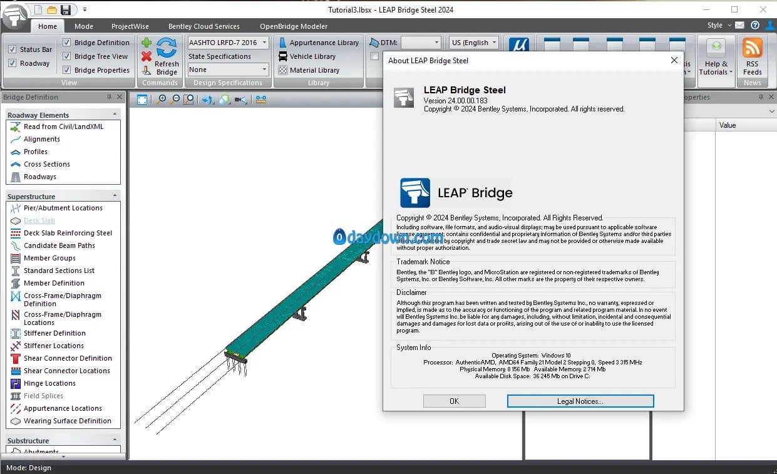Click the green plus Add command icon
Screen dimensions: 777x474
pos(146,43)
